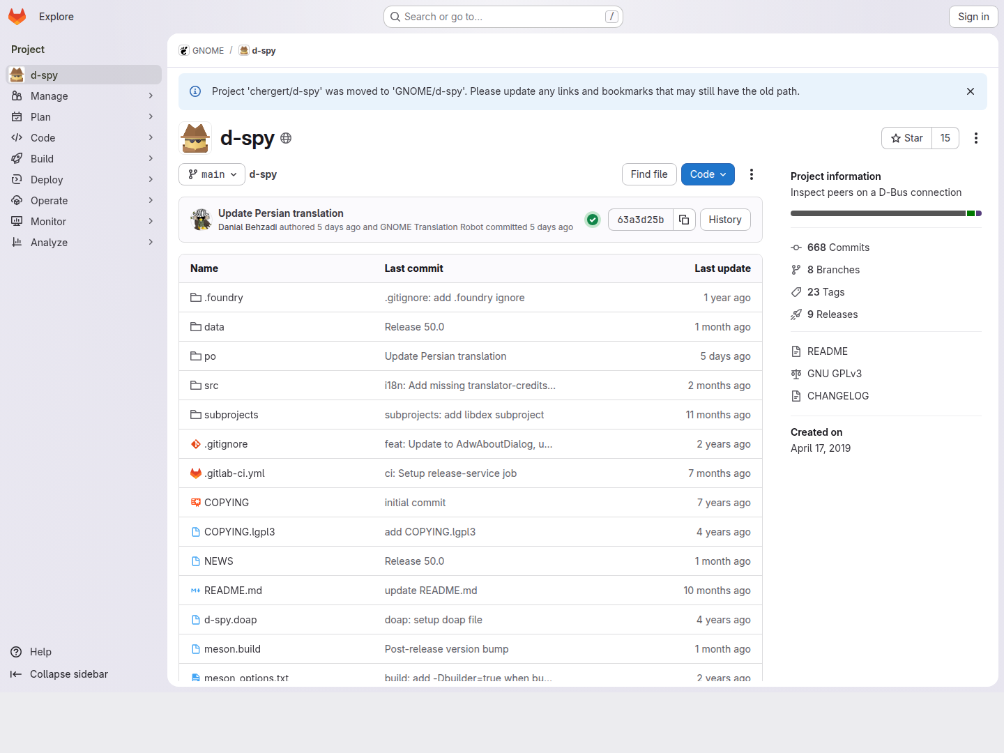Screen dimensions: 1004x753
Task: Expand the Deploy sidebar section
Action: [x=84, y=179]
